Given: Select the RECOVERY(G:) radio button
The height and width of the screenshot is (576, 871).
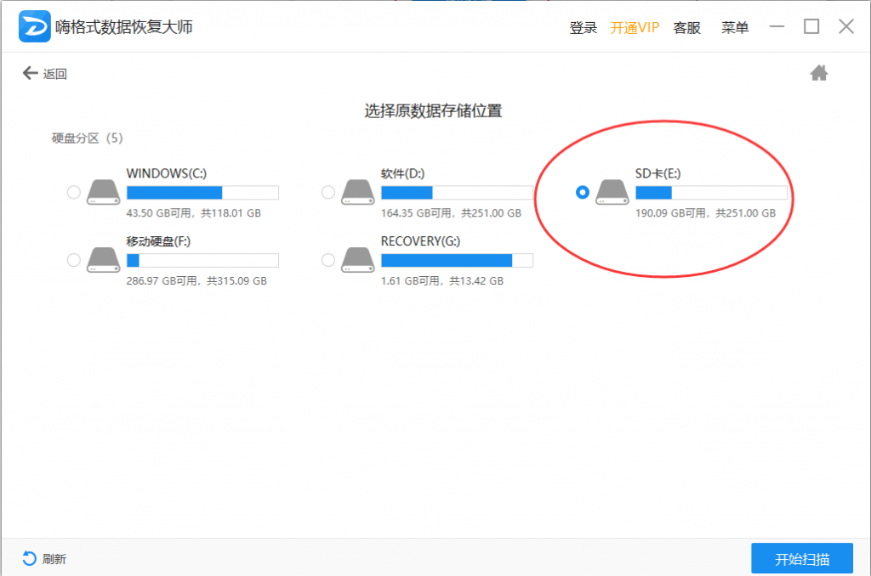Looking at the screenshot, I should pos(327,260).
